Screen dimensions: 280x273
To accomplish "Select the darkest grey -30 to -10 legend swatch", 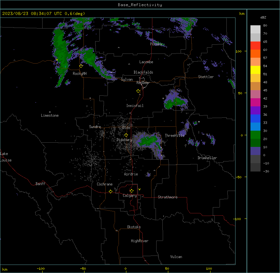I will point(255,167).
